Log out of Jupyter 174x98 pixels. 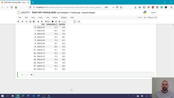tap(153, 13)
